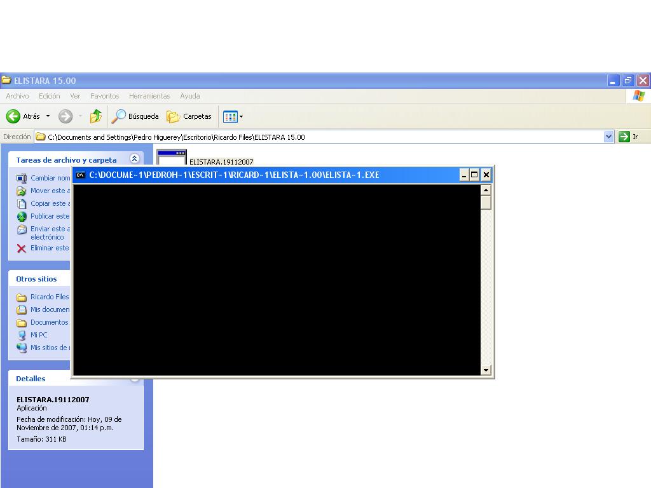Viewport: 651px width, 488px height.
Task: Maximize the console window
Action: tap(474, 175)
